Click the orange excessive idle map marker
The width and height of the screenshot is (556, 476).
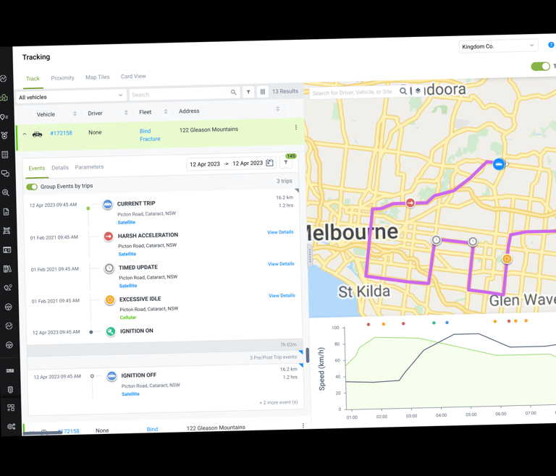coord(507,259)
